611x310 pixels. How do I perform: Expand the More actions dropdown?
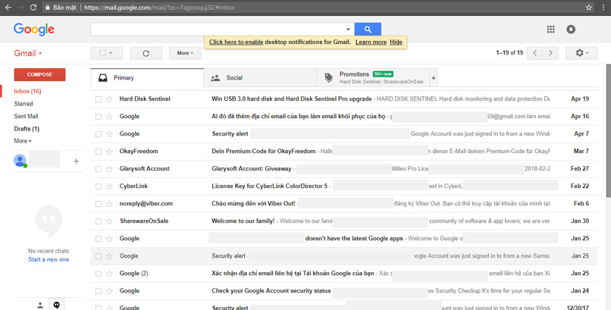[185, 53]
